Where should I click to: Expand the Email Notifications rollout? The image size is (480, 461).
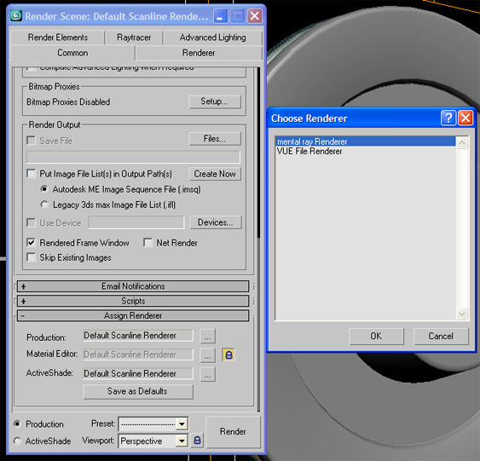pos(133,286)
